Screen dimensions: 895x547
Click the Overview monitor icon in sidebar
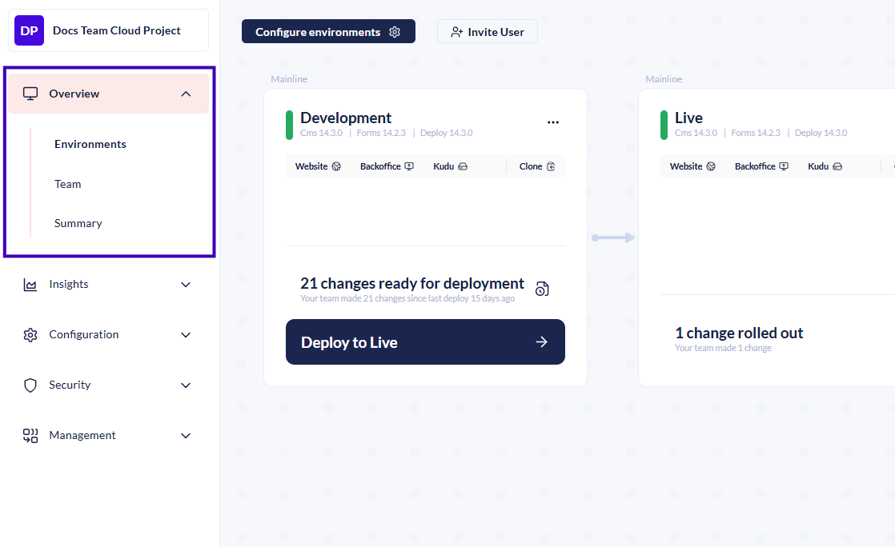pos(30,94)
